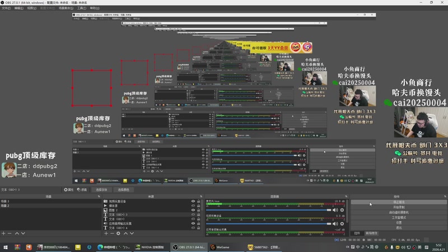448x252 pixels.
Task: Click 开始录制 start recording button
Action: [399, 207]
